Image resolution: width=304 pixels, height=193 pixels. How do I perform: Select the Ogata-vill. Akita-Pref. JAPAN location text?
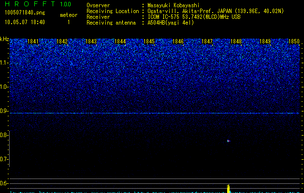click(216, 11)
